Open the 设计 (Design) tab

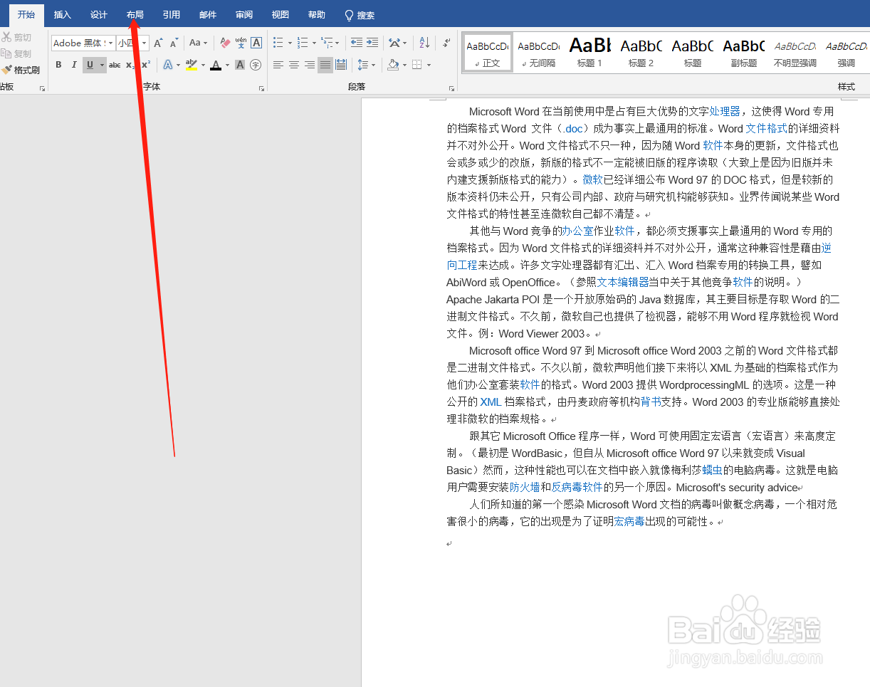tap(99, 15)
